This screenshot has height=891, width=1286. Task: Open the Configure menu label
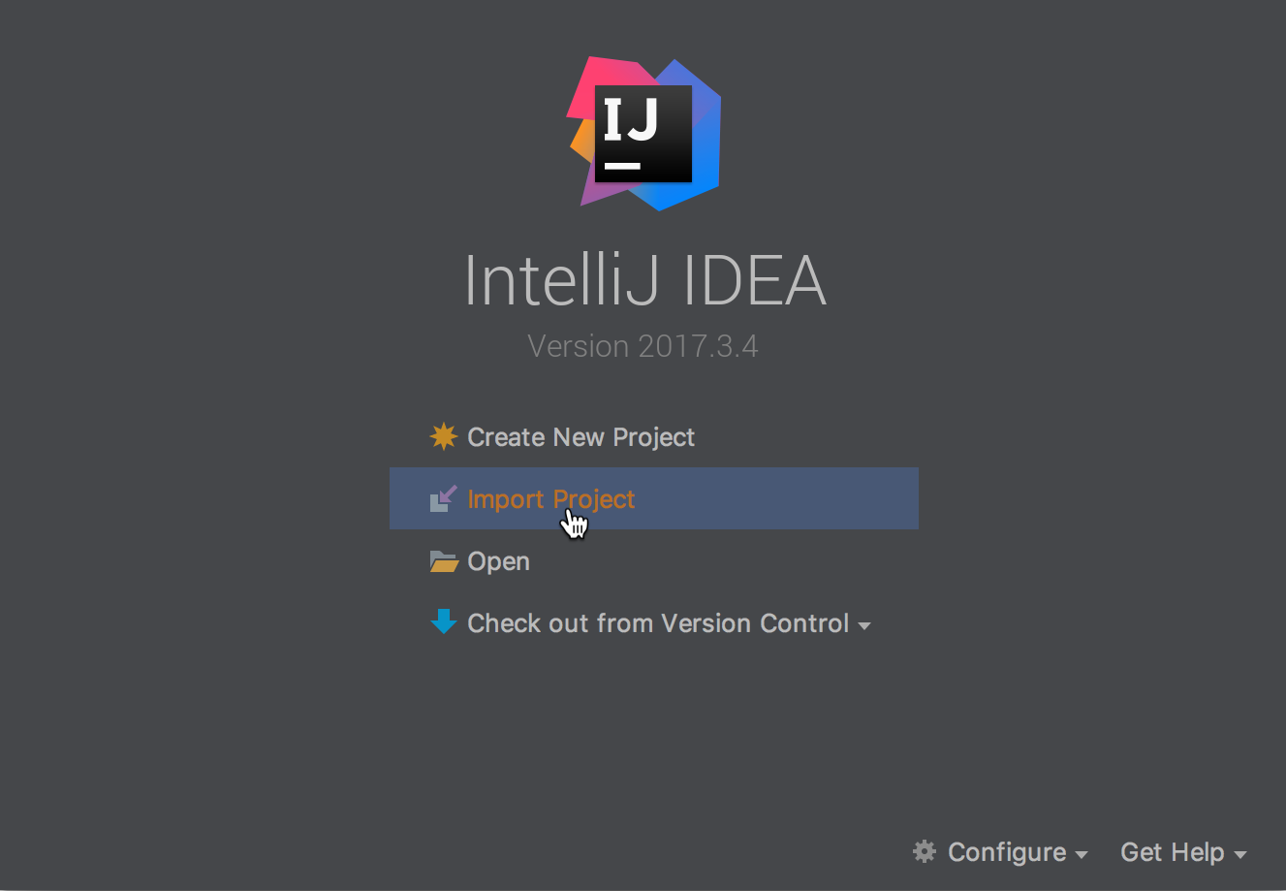pyautogui.click(x=1007, y=852)
